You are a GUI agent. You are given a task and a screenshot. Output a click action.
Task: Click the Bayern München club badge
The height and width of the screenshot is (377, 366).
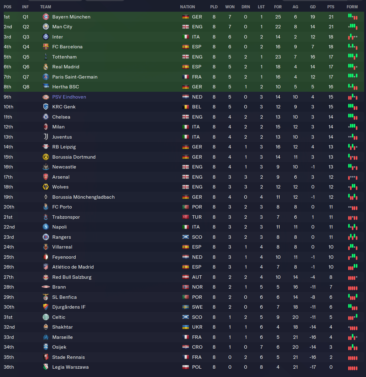point(46,17)
